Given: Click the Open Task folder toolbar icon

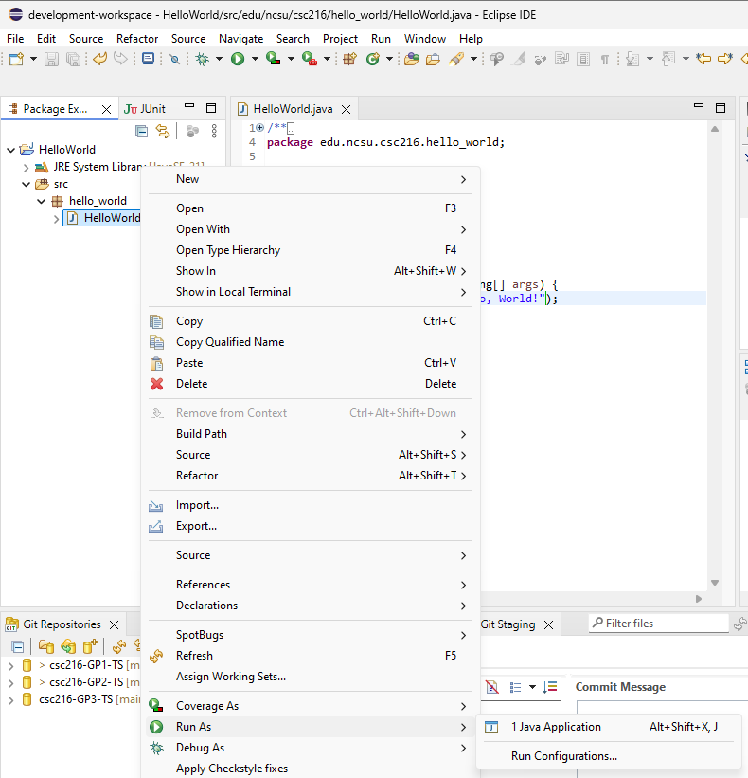Looking at the screenshot, I should (x=433, y=59).
